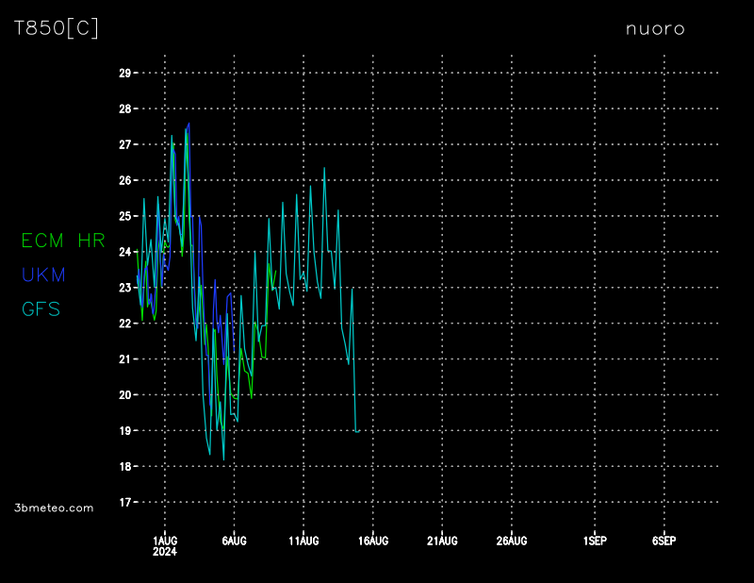Open the 3bmeteo.com watermark link
Viewport: 754px width, 583px height.
pos(54,508)
